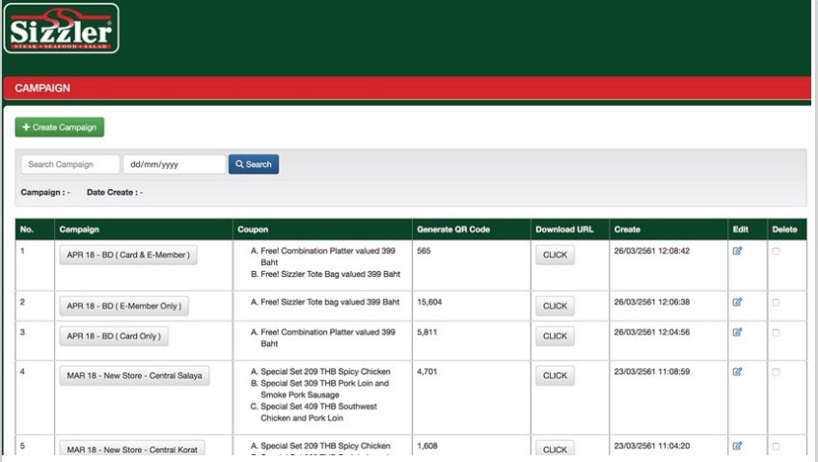The width and height of the screenshot is (818, 462).
Task: Open APR 18 - BD ( Card & E-Member ) campaign
Action: 128,255
